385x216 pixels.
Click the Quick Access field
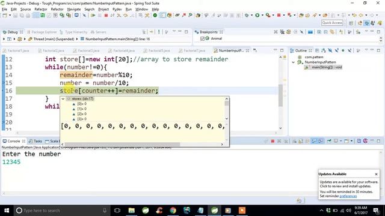point(332,23)
